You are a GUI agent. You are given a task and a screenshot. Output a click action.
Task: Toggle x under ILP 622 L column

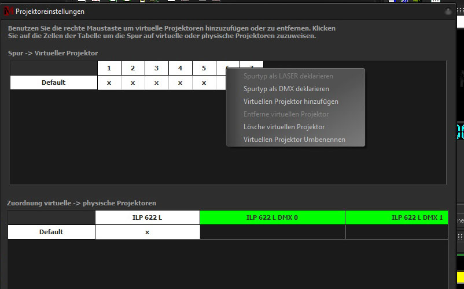[147, 232]
